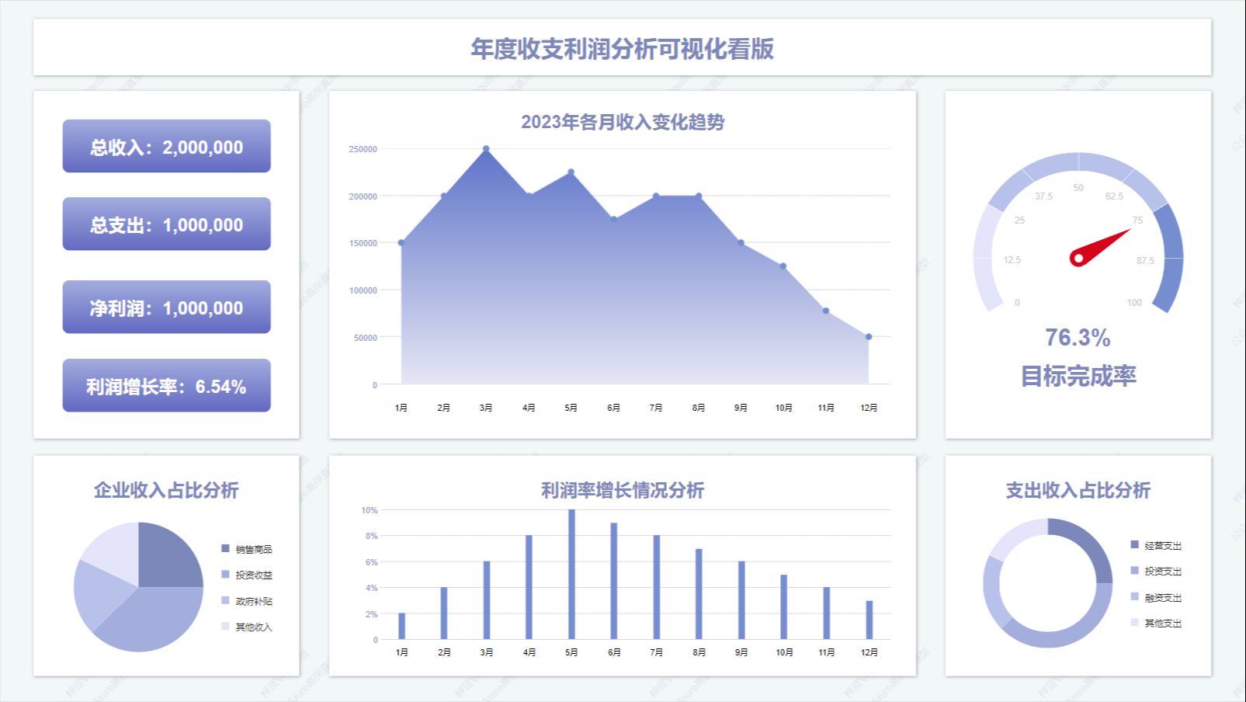
Task: Click the 5月 bar in the profit rate chart
Action: [571, 575]
